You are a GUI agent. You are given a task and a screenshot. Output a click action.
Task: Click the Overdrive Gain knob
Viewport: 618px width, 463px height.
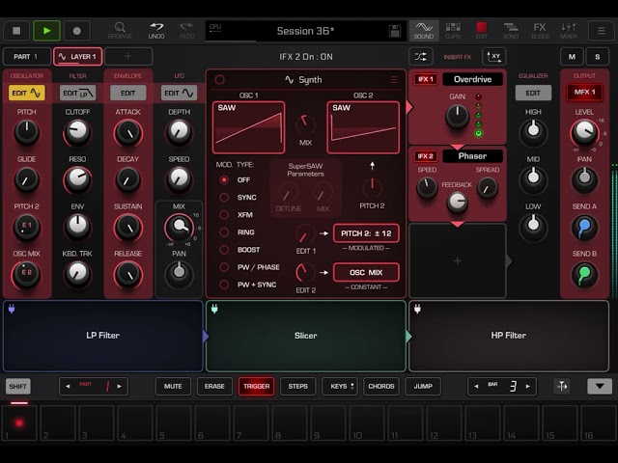point(457,117)
